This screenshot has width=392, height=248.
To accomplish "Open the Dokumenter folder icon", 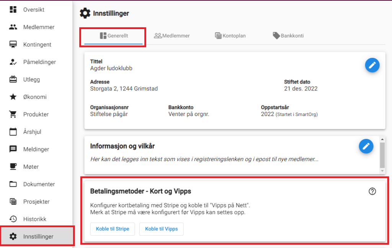I will pyautogui.click(x=13, y=184).
